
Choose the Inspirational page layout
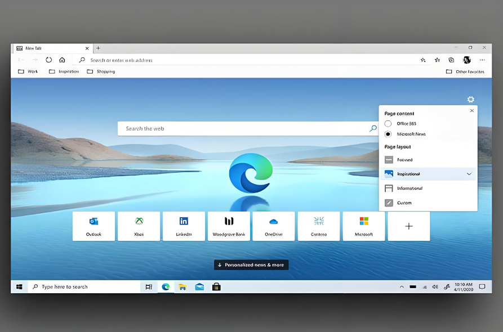pyautogui.click(x=428, y=174)
